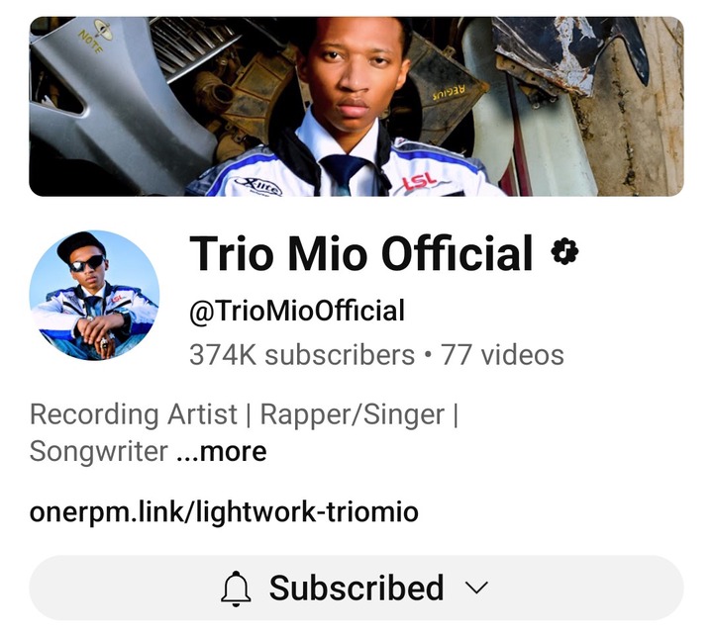Tap the 374K subscribers count
Image resolution: width=713 pixels, height=635 pixels.
(302, 355)
